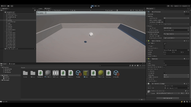Image resolution: width=191 pixels, height=107 pixels.
Task: Open the Sphere Collider Edit Collider tool
Action: pos(165,44)
